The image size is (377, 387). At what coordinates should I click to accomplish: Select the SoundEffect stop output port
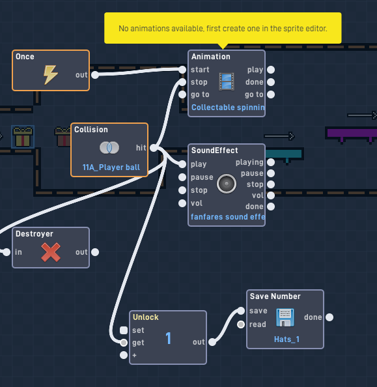click(271, 184)
